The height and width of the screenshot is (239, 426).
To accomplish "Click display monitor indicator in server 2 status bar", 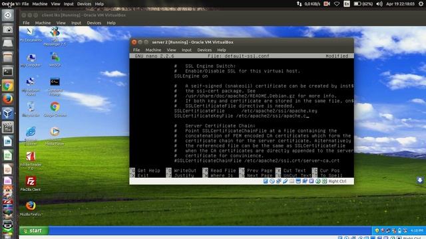I will [298, 181].
